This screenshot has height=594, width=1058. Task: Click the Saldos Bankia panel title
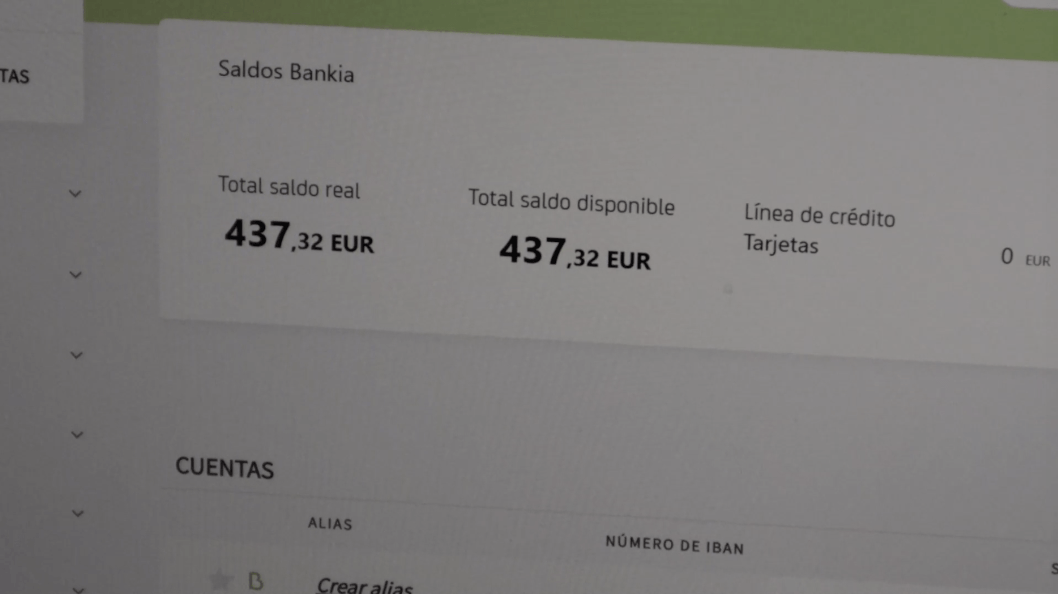click(x=286, y=72)
